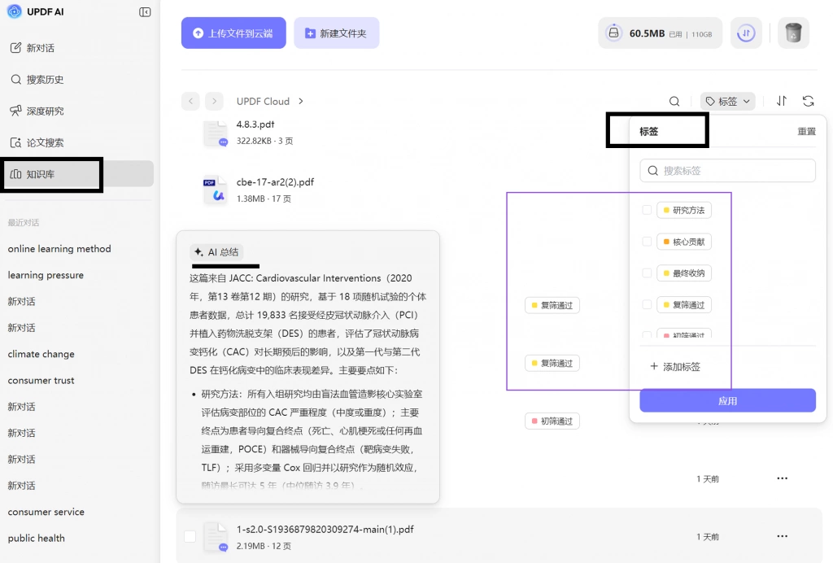
Task: Go back with the left chevron
Action: 190,101
